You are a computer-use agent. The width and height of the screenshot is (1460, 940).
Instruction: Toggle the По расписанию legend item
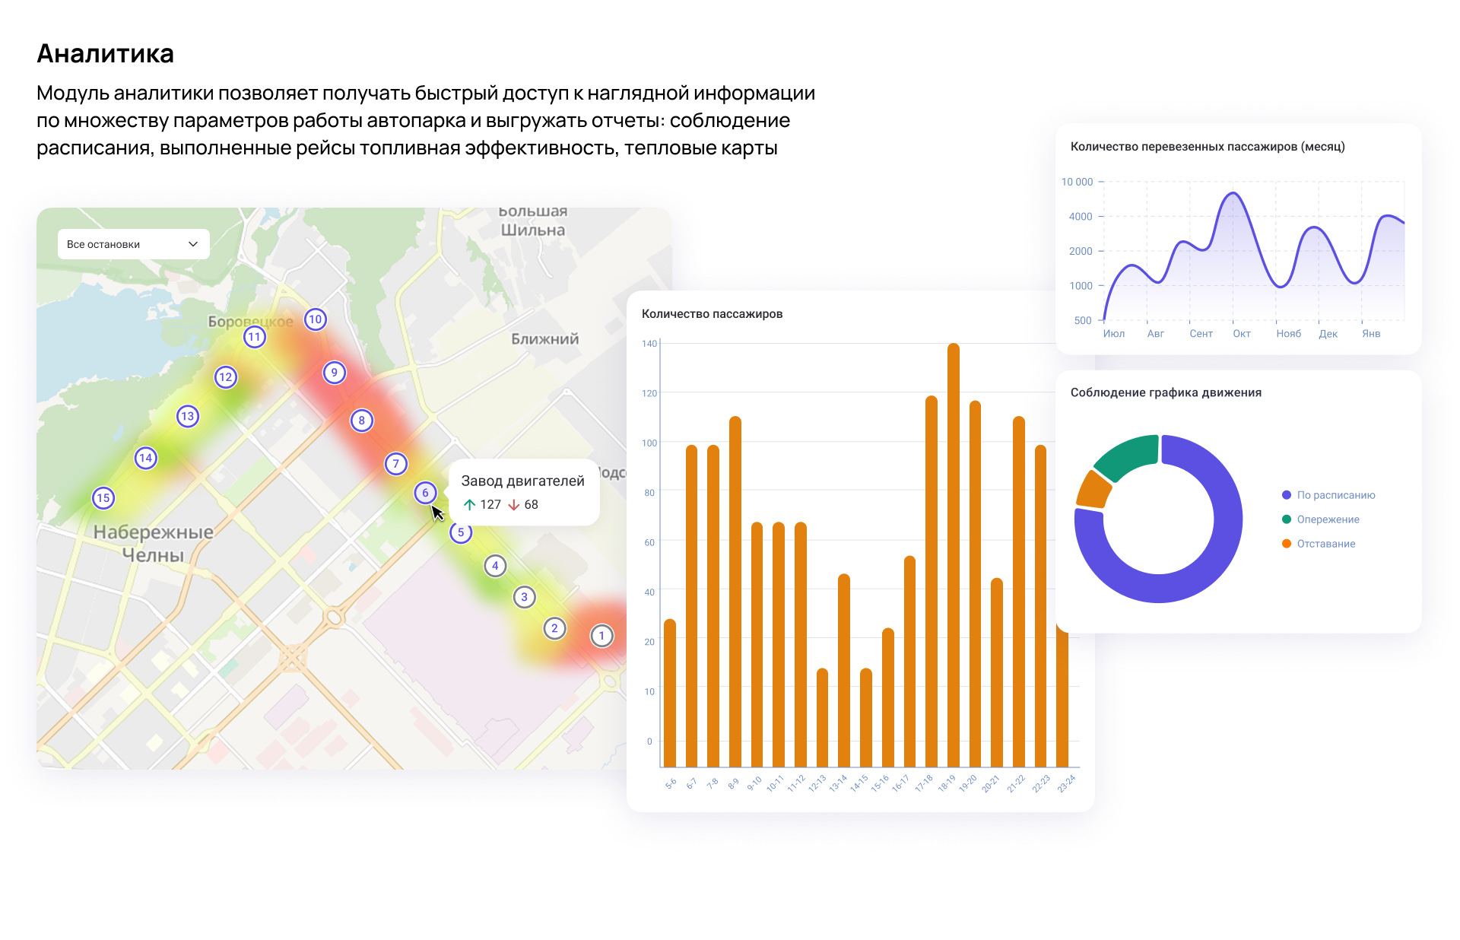[x=1335, y=495]
